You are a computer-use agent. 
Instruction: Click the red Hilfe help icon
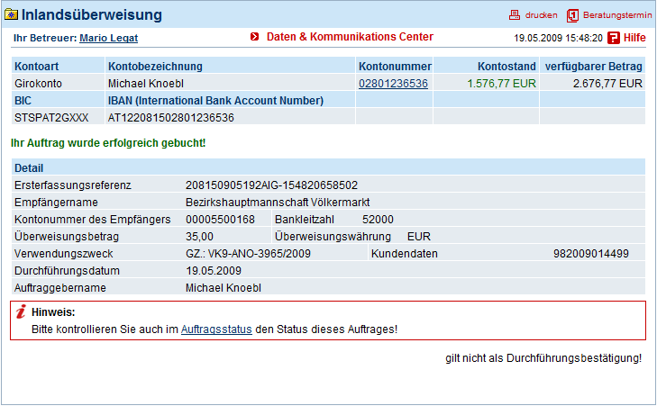click(x=614, y=38)
